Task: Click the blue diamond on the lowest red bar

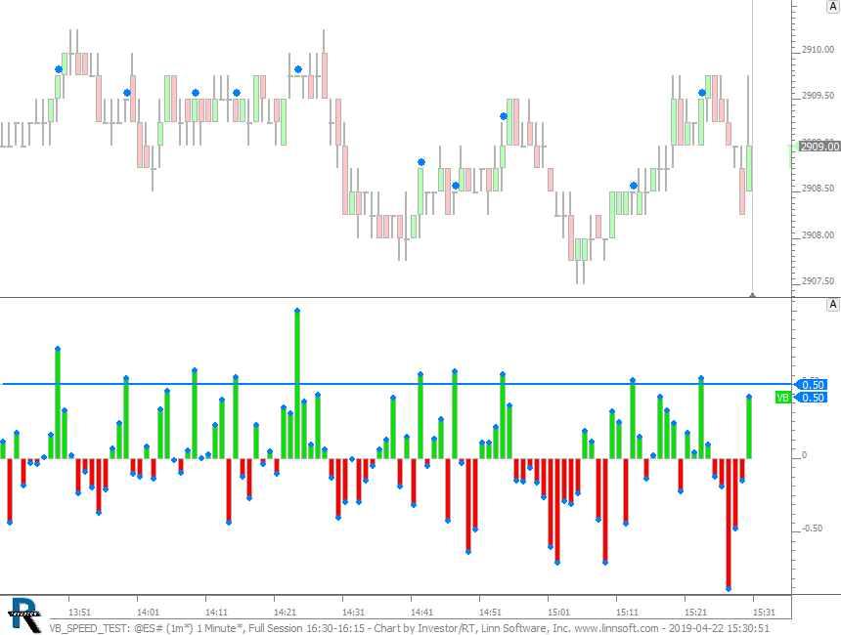Action: pos(729,588)
